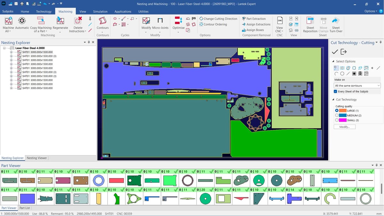Click Regenerate in the Machining group
Image resolution: width=384 pixels, height=216 pixels.
(x=60, y=21)
